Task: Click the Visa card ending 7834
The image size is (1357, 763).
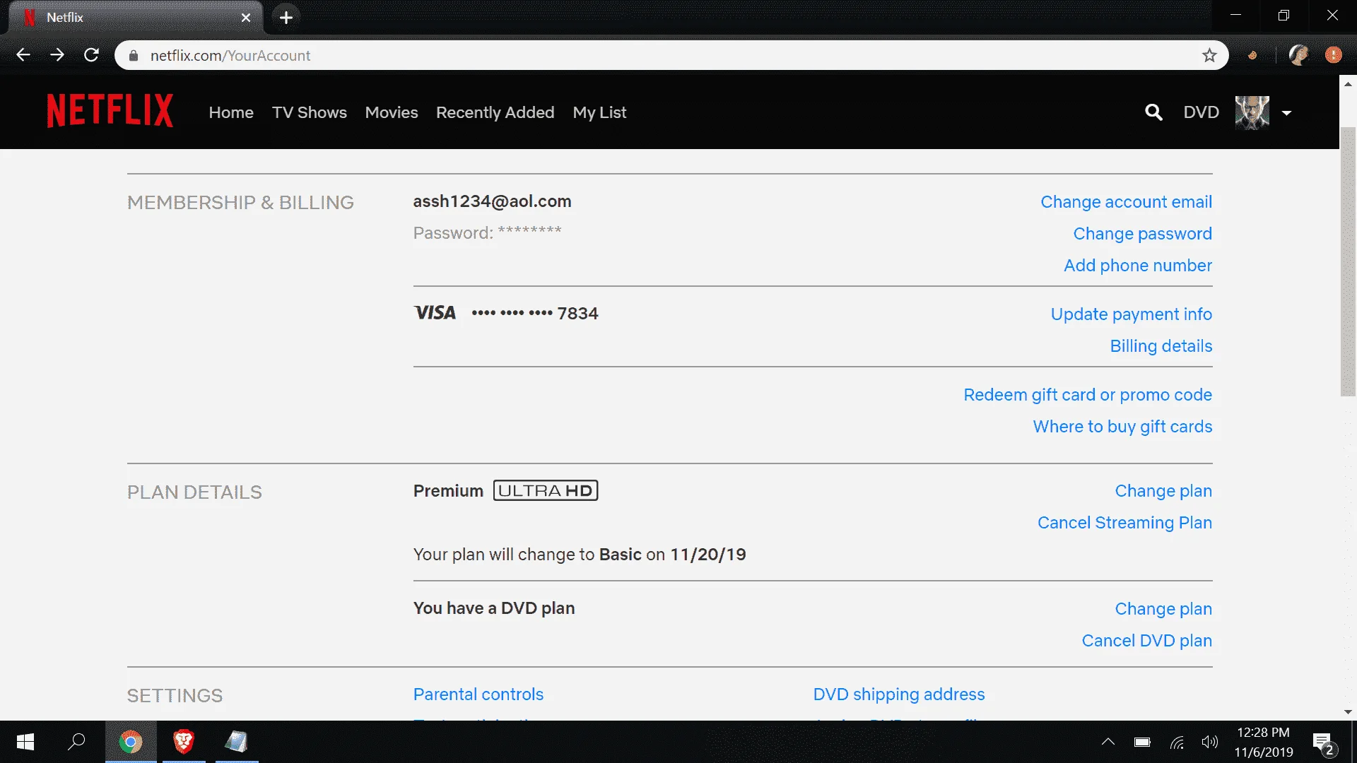Action: [506, 313]
